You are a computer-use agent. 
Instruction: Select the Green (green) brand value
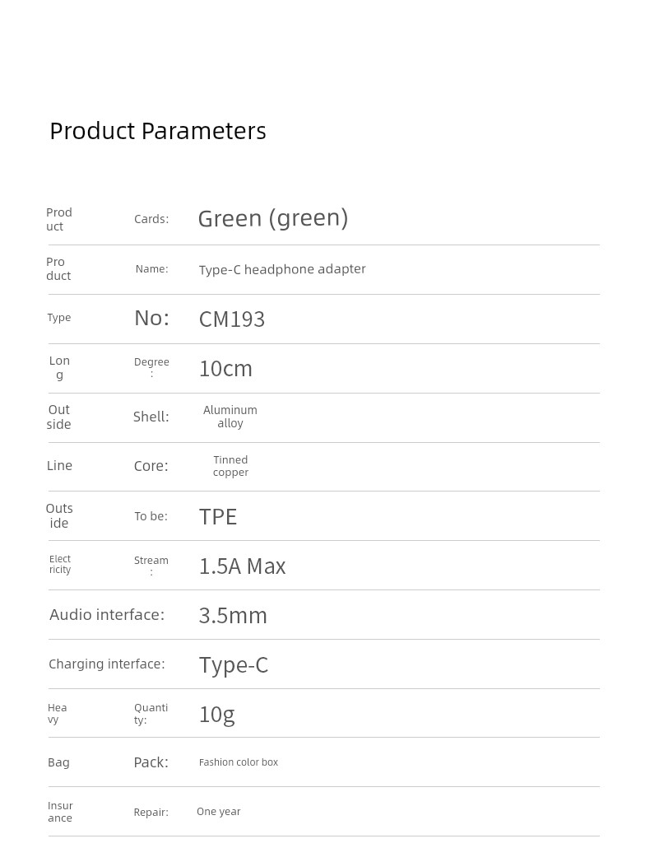coord(273,218)
